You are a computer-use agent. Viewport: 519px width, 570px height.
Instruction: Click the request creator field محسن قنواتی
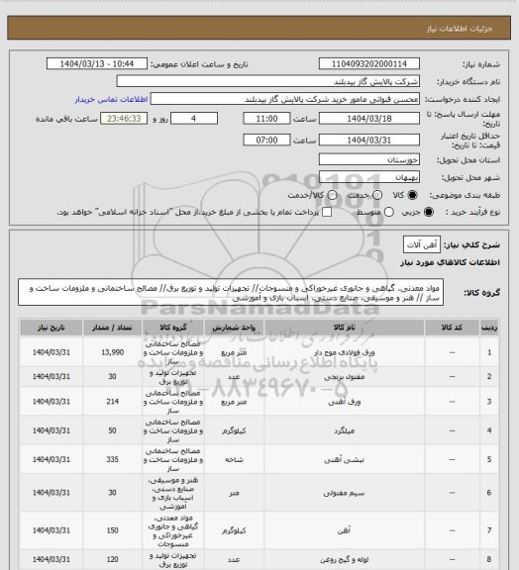pos(285,99)
